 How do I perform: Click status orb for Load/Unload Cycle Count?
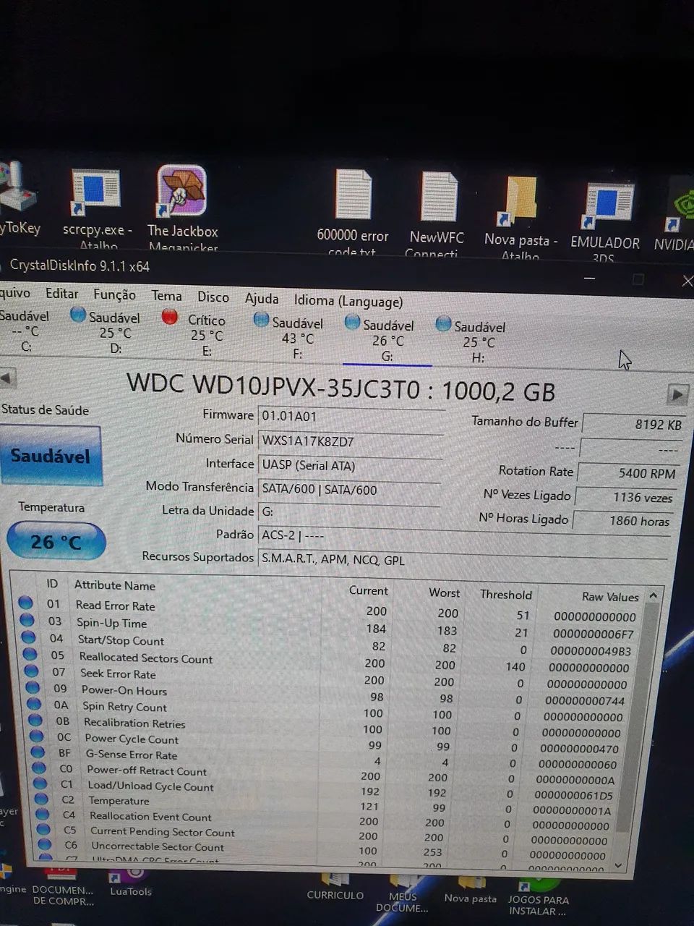[40, 783]
